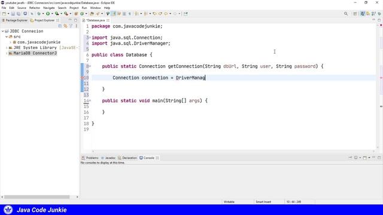The width and height of the screenshot is (383, 215).
Task: Click the Coverage run toolbar icon
Action: (x=57, y=14)
